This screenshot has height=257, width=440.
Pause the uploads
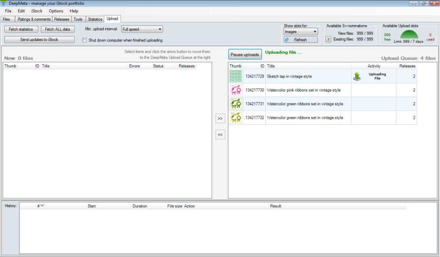[x=245, y=55]
